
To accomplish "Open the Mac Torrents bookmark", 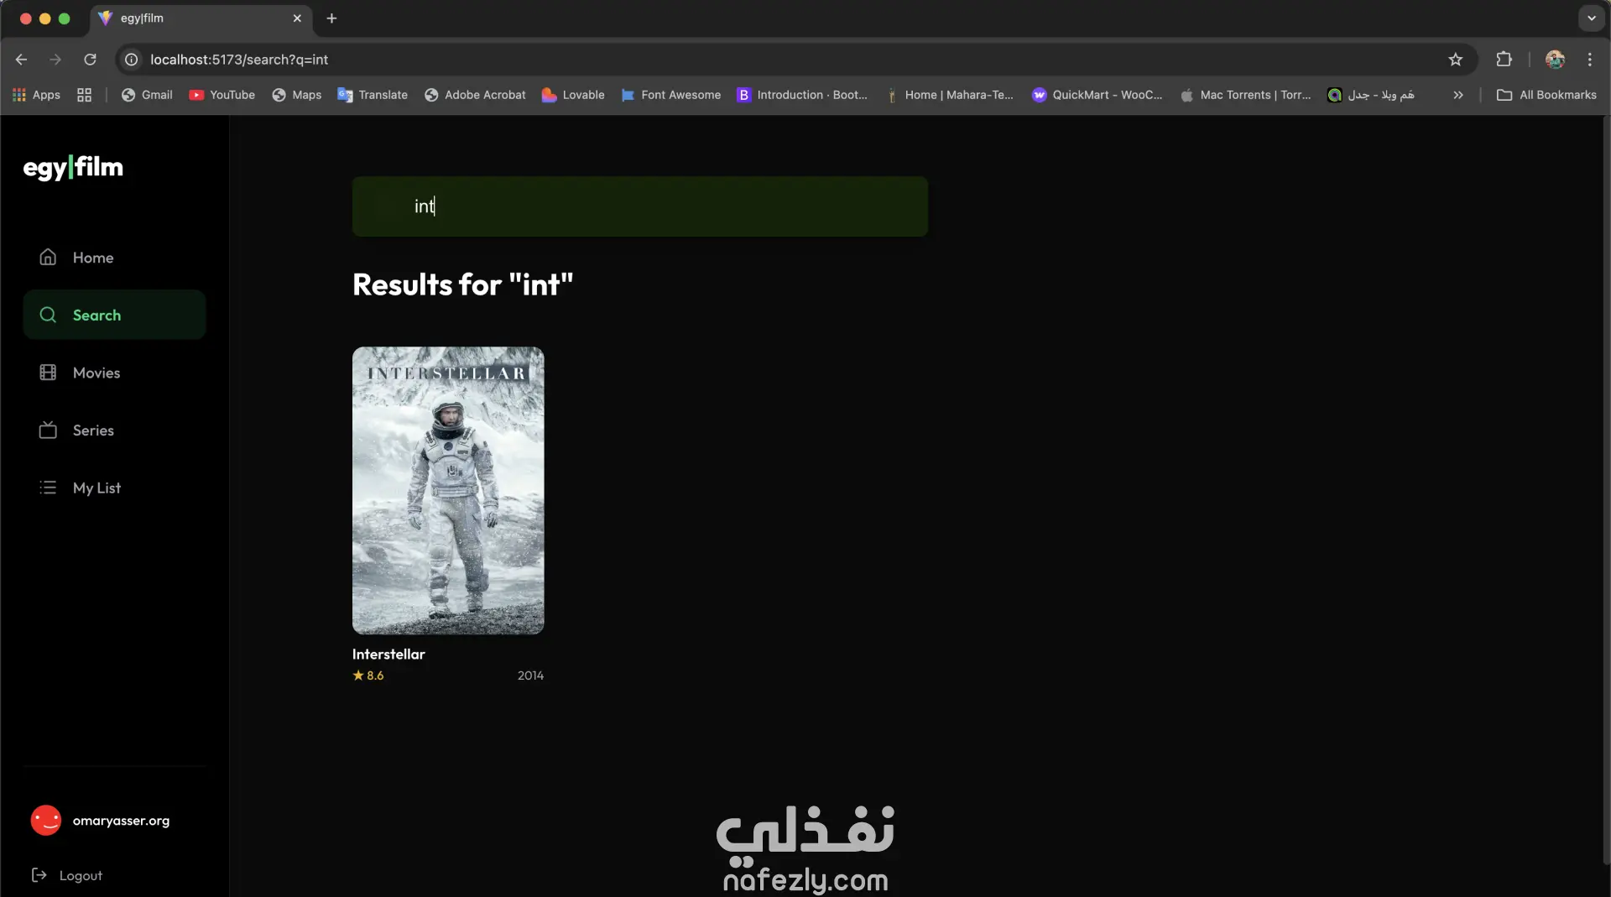I will pyautogui.click(x=1245, y=95).
